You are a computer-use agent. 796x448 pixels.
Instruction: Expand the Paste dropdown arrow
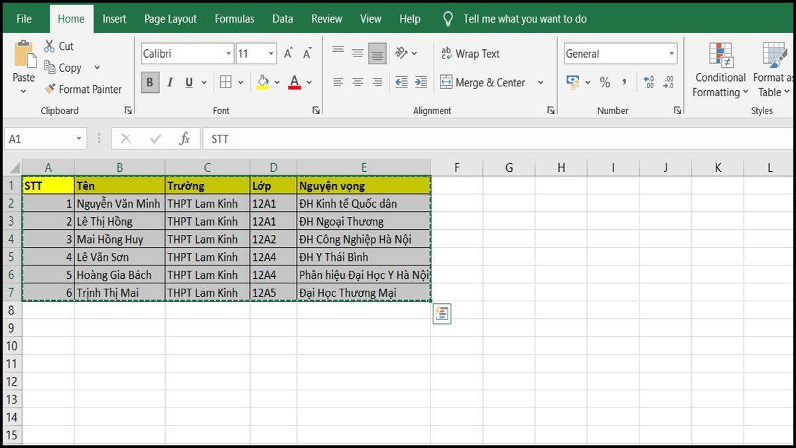pos(24,91)
